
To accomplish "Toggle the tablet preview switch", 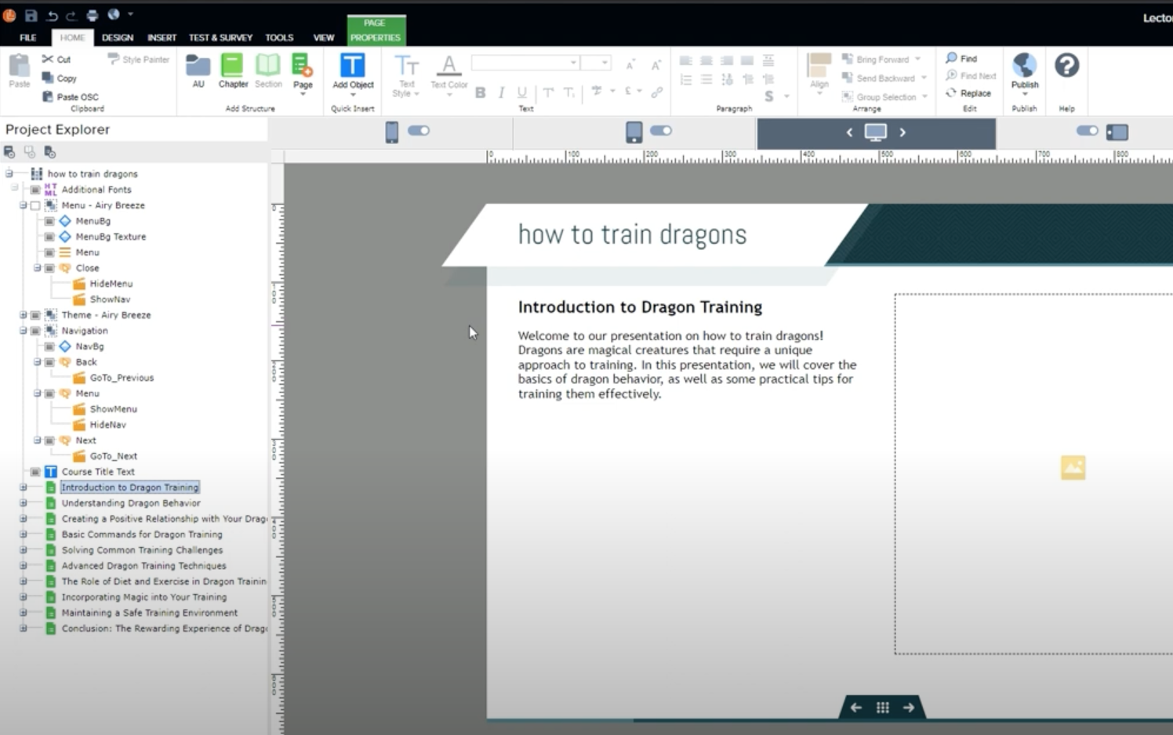I will pos(661,131).
